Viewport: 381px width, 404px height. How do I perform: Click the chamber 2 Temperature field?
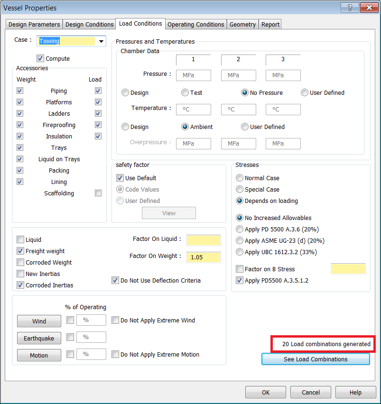coord(239,110)
